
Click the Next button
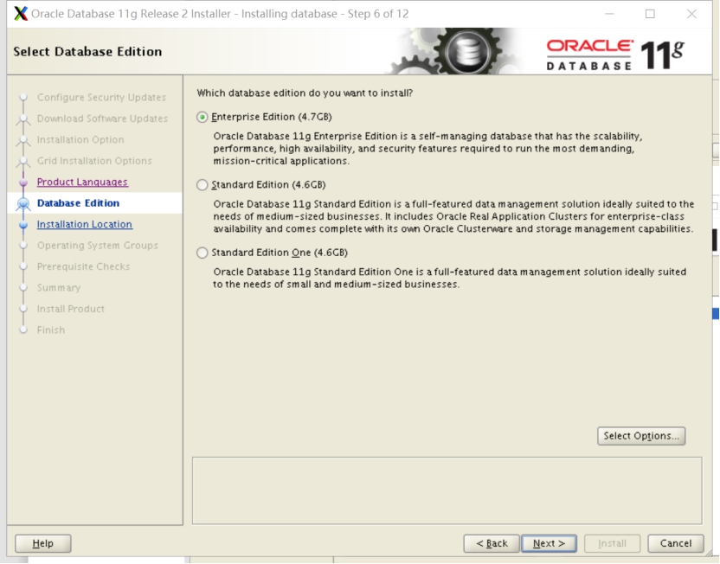549,543
